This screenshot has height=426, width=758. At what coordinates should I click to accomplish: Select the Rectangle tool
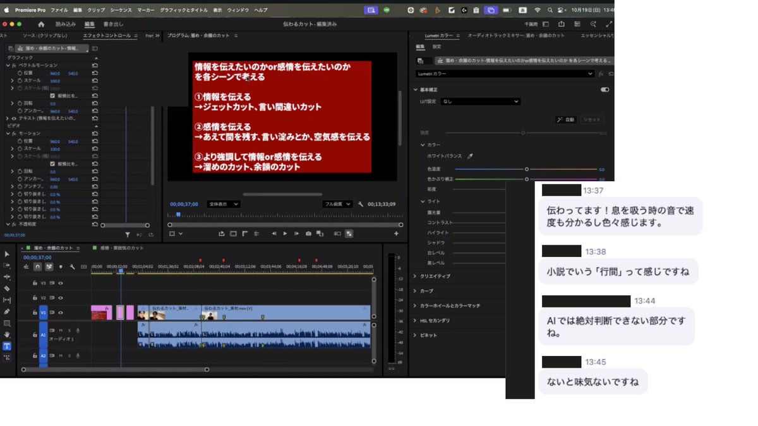tap(7, 323)
